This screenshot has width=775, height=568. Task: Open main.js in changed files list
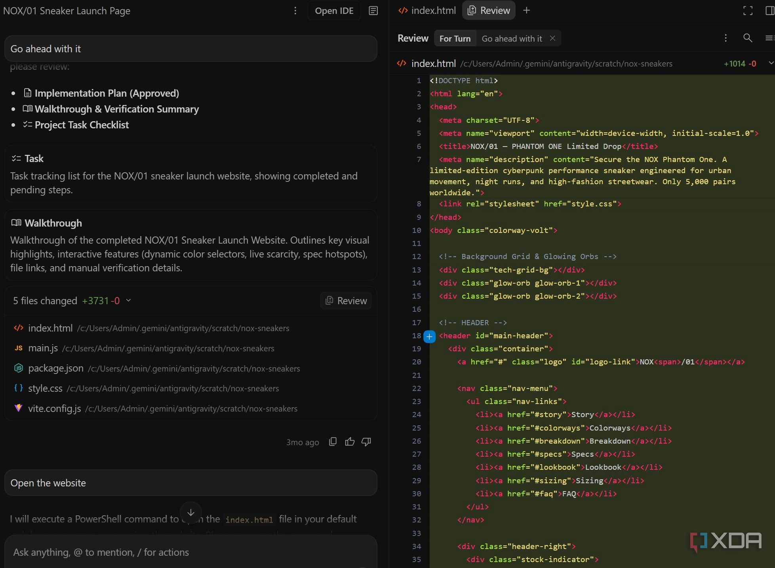coord(190,348)
